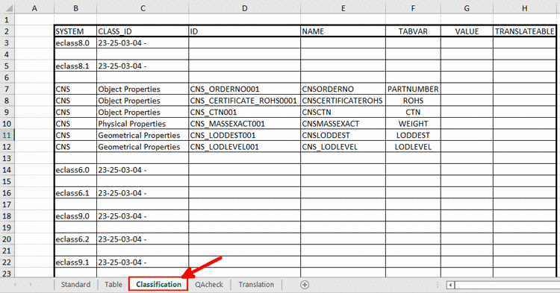Click the VALUE header cell

(x=467, y=31)
